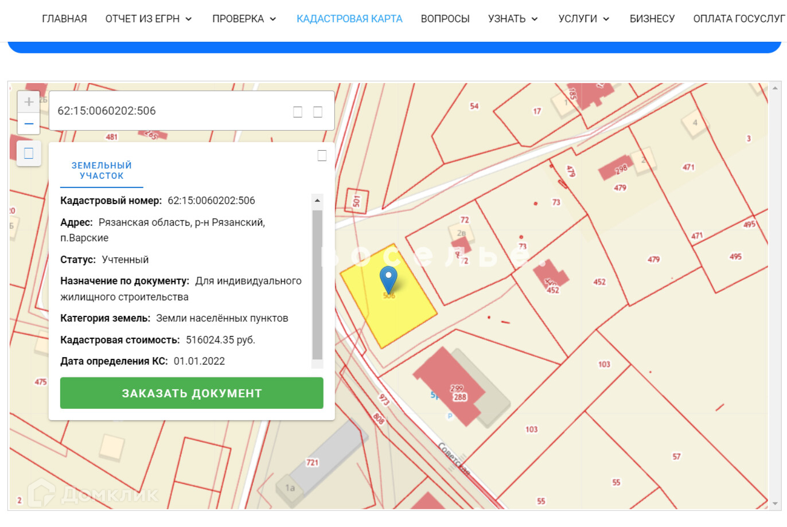Viewport: 787px width, 527px height.
Task: Click the blue location pin on parcel 506
Action: pyautogui.click(x=388, y=279)
